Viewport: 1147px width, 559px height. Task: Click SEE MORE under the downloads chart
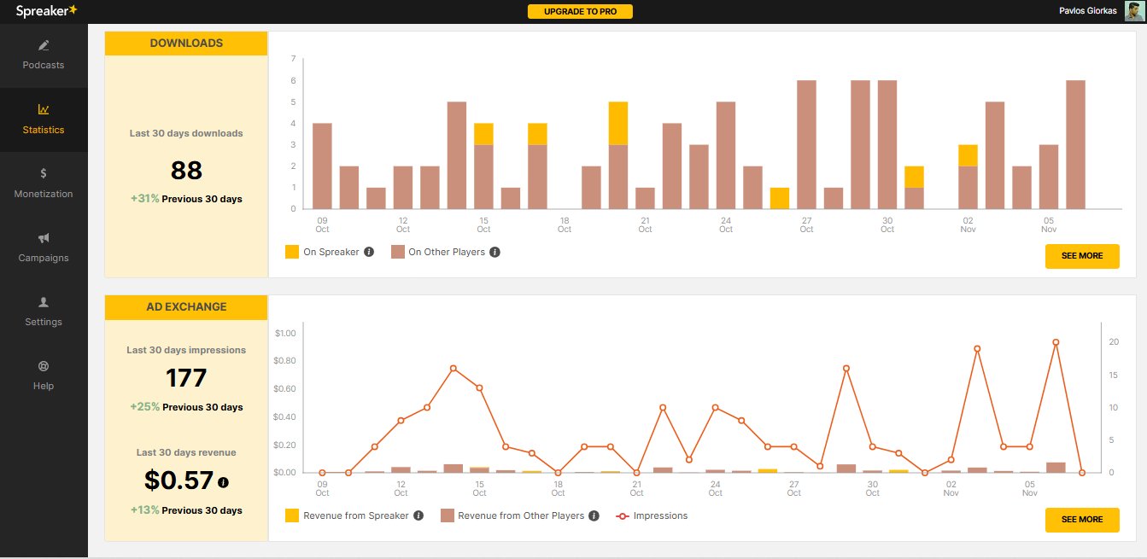click(1082, 256)
